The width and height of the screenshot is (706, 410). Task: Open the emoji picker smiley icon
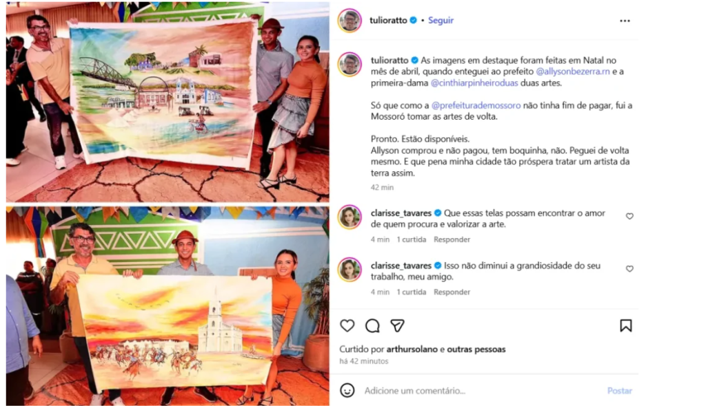(347, 390)
